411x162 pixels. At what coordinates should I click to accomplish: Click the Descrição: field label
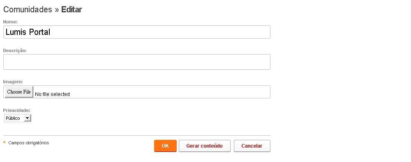click(x=15, y=50)
